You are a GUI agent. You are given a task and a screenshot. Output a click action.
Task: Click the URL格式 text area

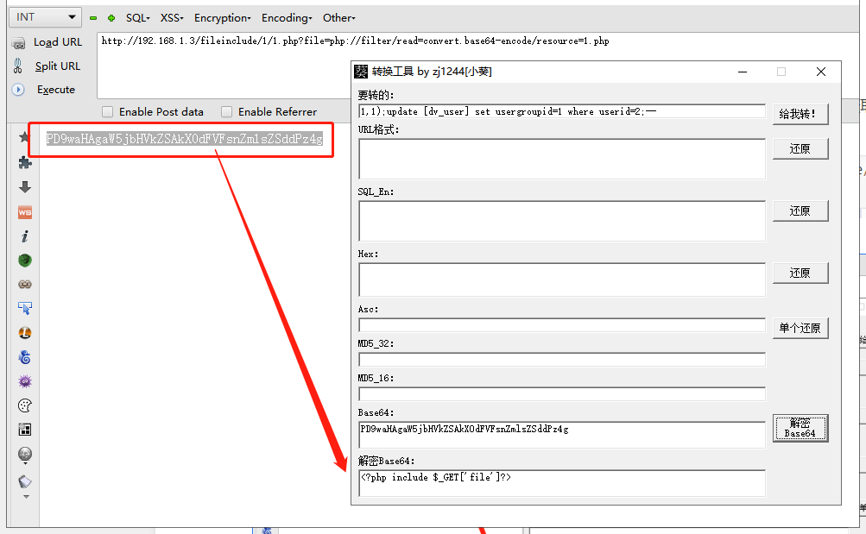pyautogui.click(x=562, y=159)
